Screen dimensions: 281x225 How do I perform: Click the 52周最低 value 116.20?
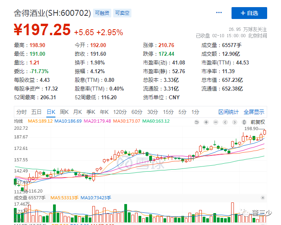tap(109, 97)
